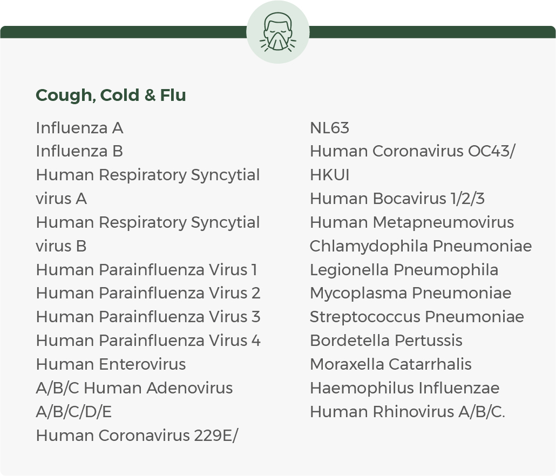Select Influenza B in the list

79,152
